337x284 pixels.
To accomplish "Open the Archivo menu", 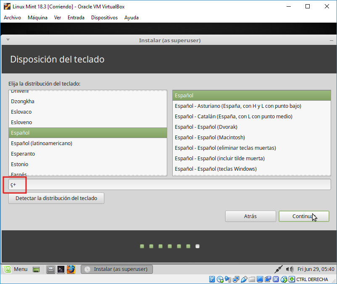I will (12, 18).
